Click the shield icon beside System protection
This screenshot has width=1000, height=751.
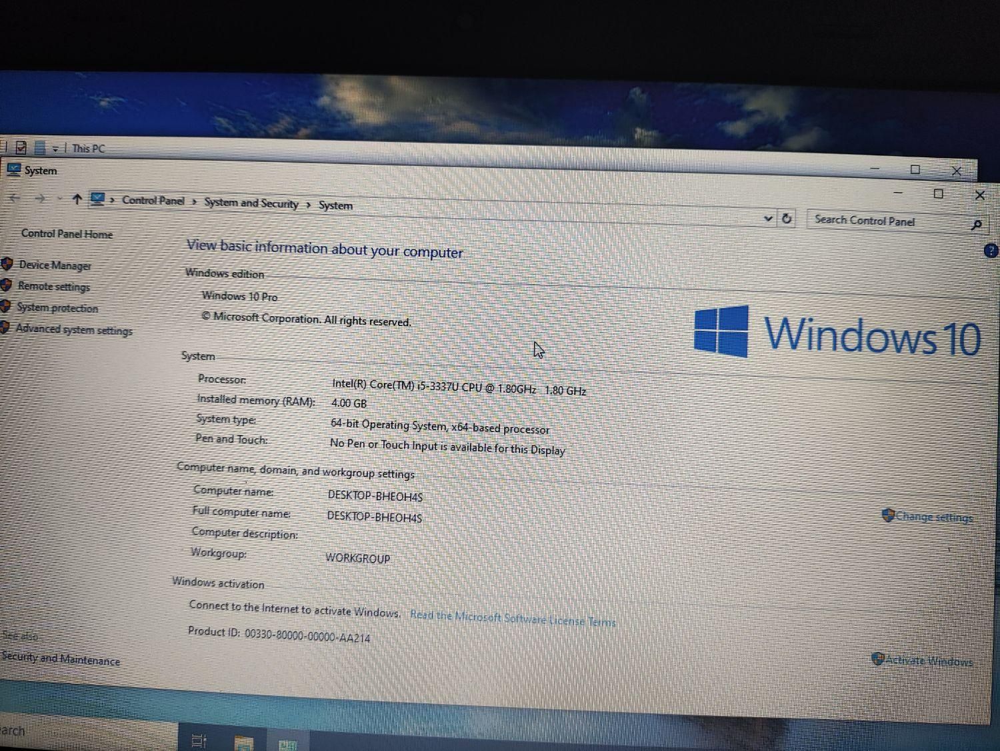coord(5,306)
